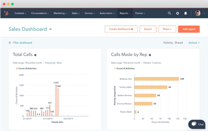208x131 pixels.
Task: Click the Matthew Osit bar
Action: coord(157,79)
